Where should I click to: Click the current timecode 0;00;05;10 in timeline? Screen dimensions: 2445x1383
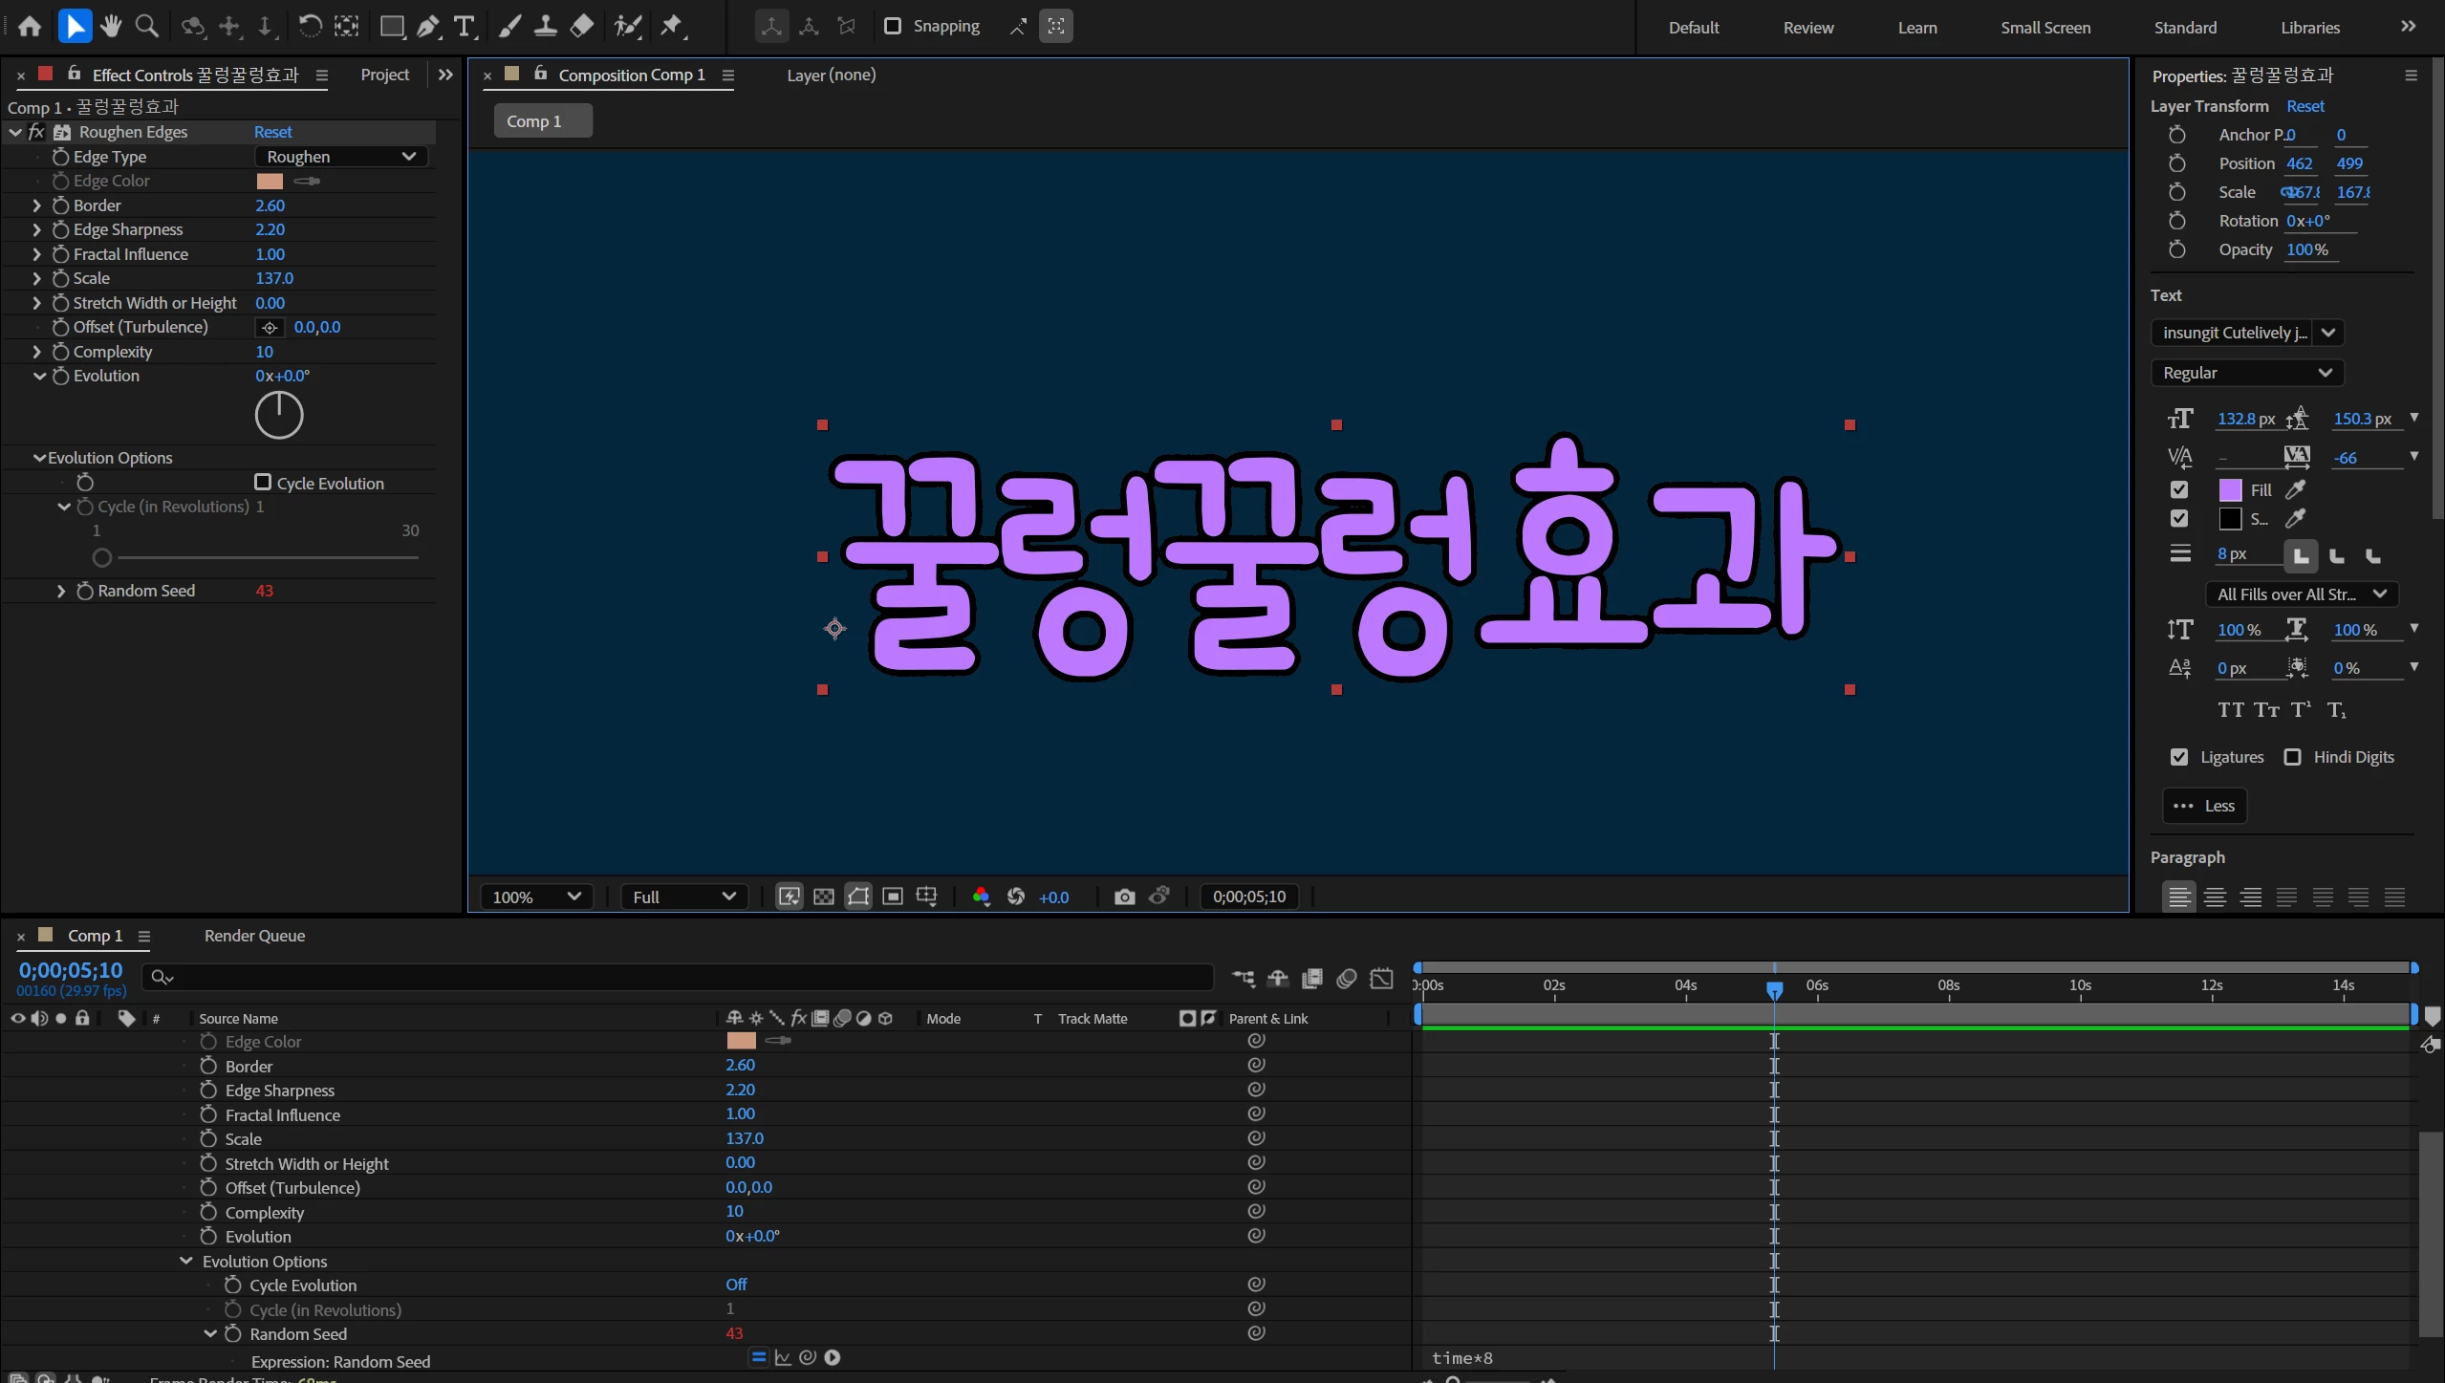[71, 970]
